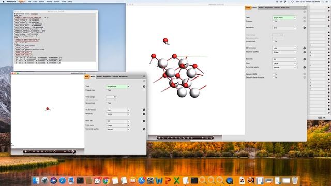331x186 pixels.
Task: Click the water molecule in ADF window viewport
Action: coord(48,109)
